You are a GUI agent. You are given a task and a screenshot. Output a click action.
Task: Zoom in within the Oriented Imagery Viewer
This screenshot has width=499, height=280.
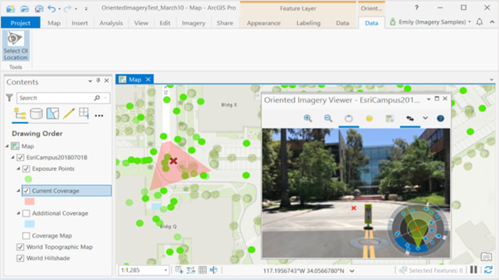point(307,118)
